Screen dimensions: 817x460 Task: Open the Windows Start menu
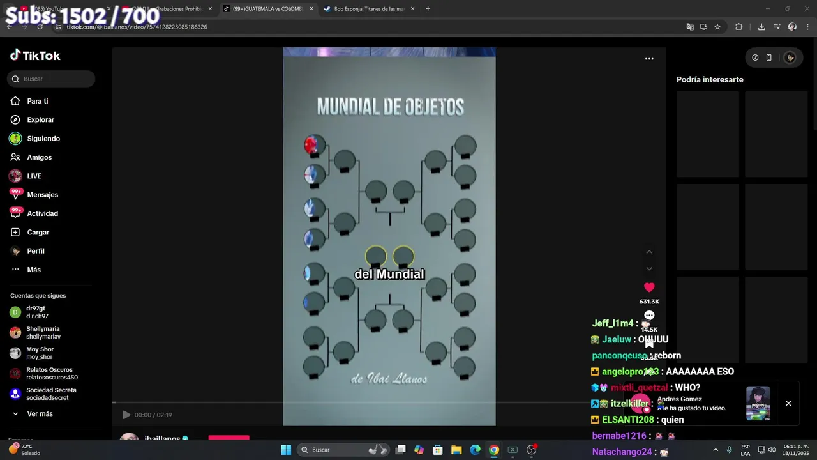tap(286, 450)
